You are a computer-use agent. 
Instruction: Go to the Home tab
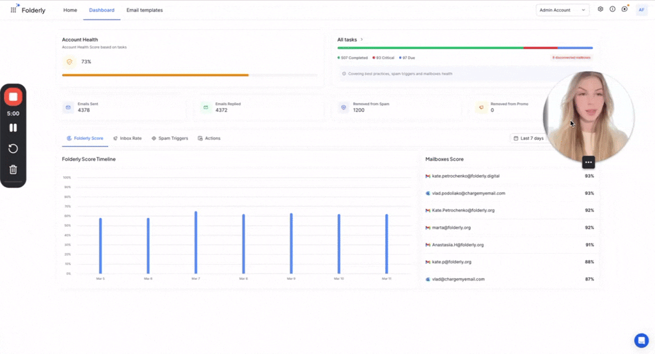coord(70,10)
